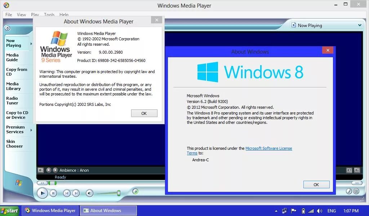Viewport: 369px width, 216px height.
Task: Click the Ready status text
Action: 61,177
